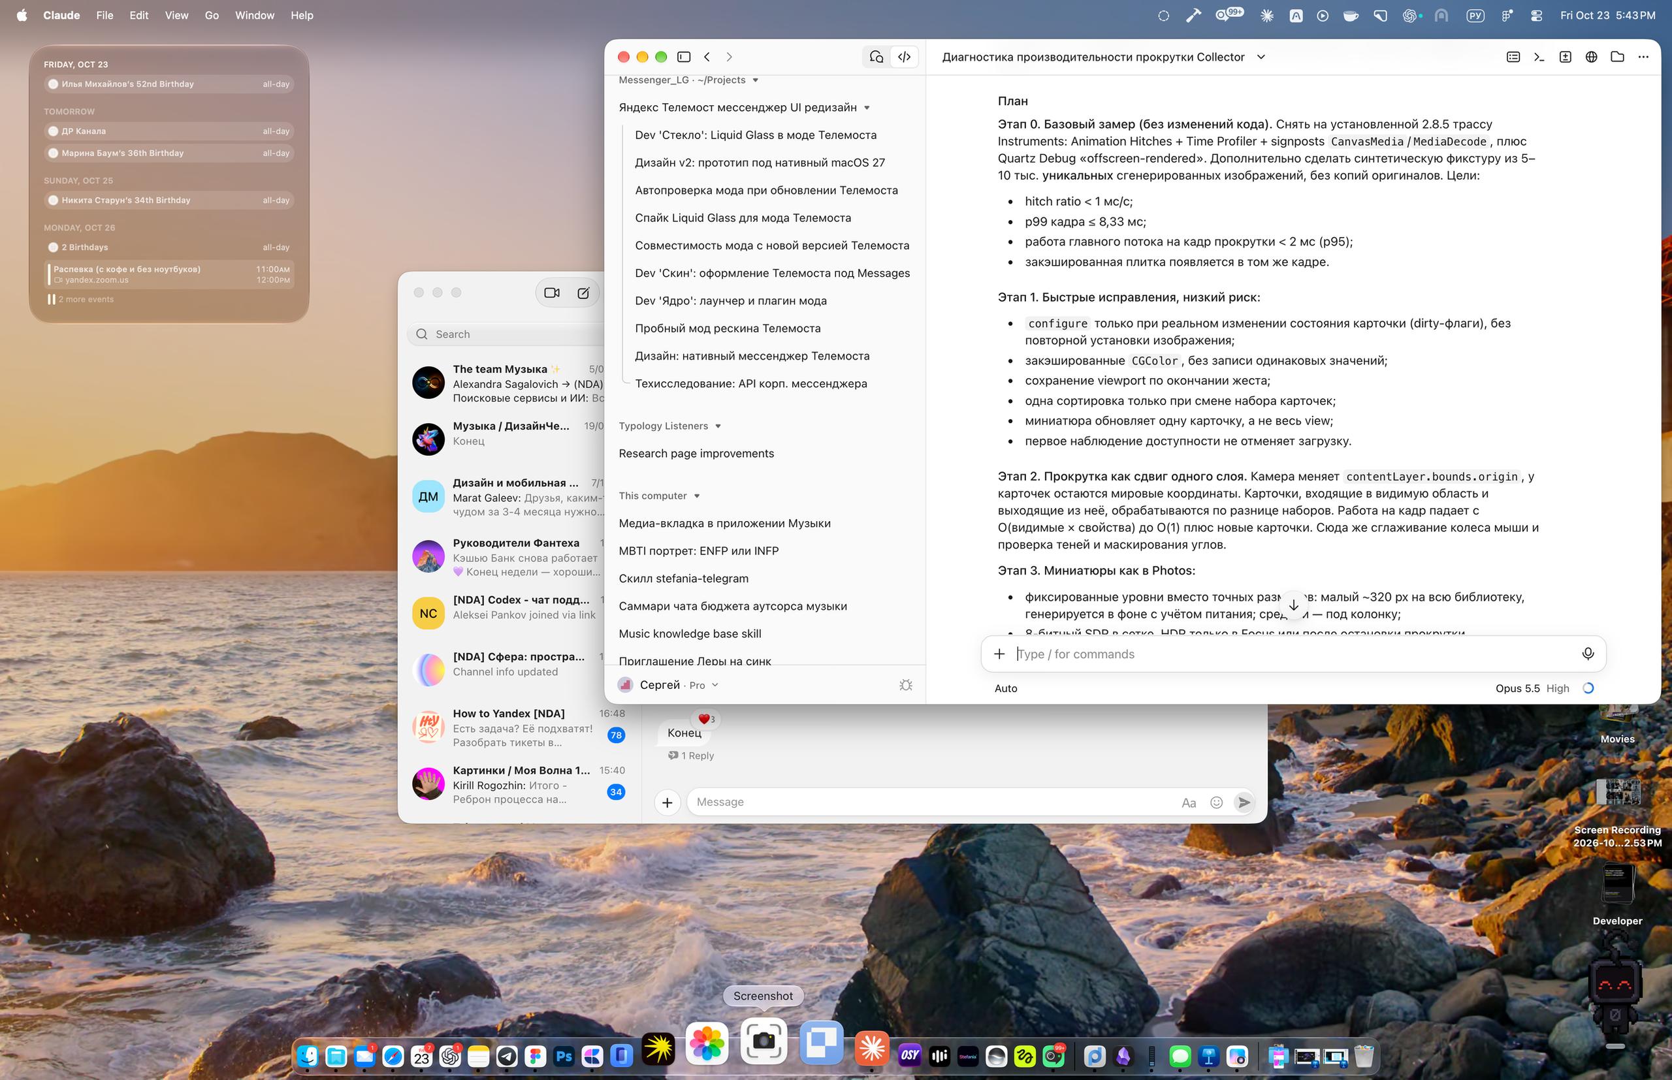The width and height of the screenshot is (1672, 1080).
Task: Toggle the Aa text formatting in messenger
Action: [1188, 803]
